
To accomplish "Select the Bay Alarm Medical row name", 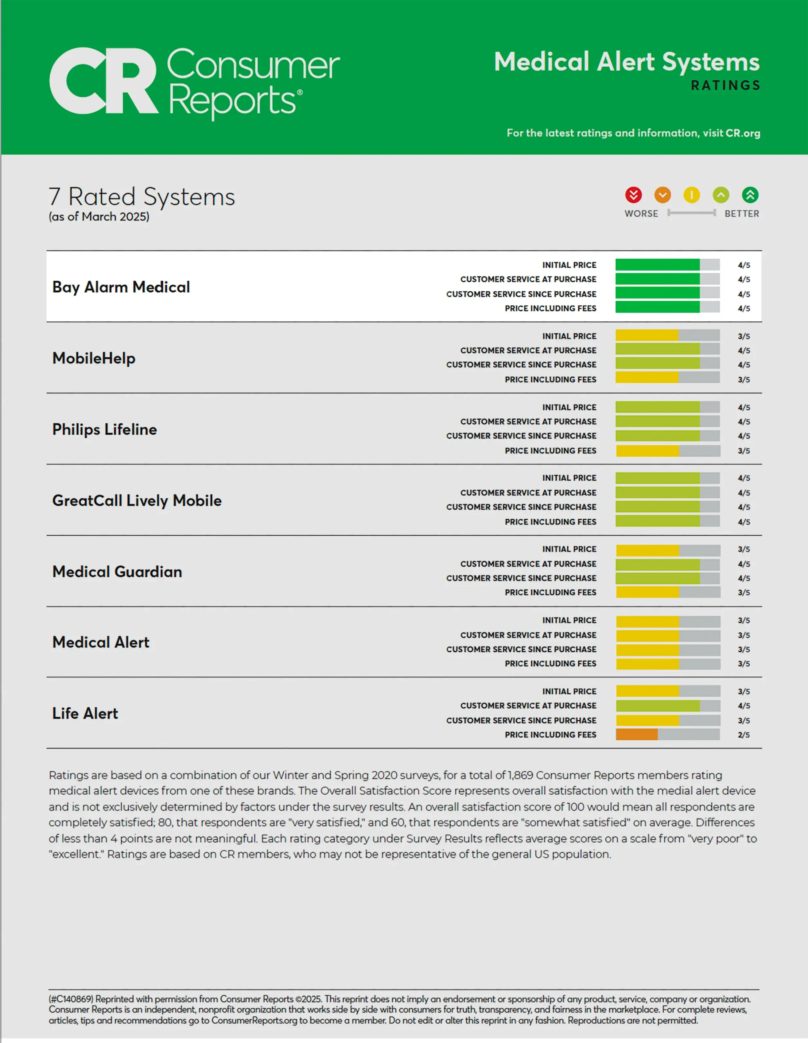I will [121, 287].
